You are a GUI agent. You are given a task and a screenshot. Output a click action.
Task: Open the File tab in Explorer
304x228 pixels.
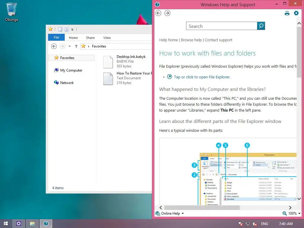point(56,37)
